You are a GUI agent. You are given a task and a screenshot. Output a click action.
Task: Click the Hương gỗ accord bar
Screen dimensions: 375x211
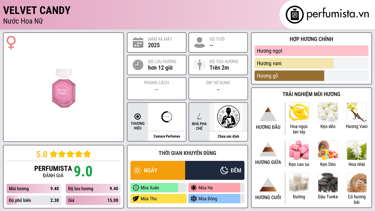311,75
